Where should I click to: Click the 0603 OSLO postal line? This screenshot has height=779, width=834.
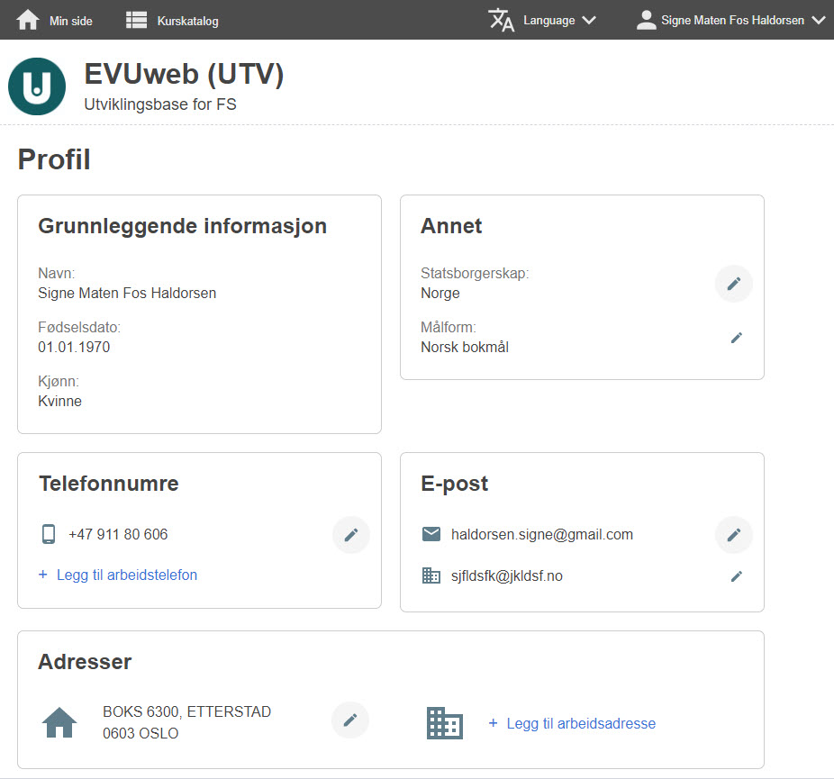141,733
